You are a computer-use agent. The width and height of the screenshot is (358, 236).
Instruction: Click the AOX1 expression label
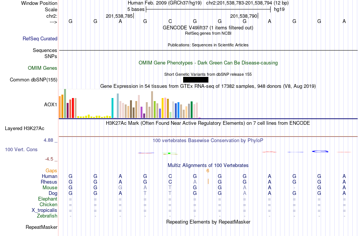[x=50, y=105]
